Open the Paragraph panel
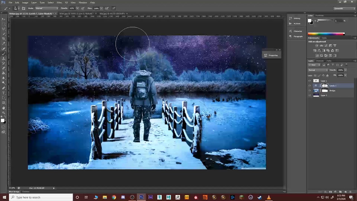The height and width of the screenshot is (201, 357). point(296,36)
